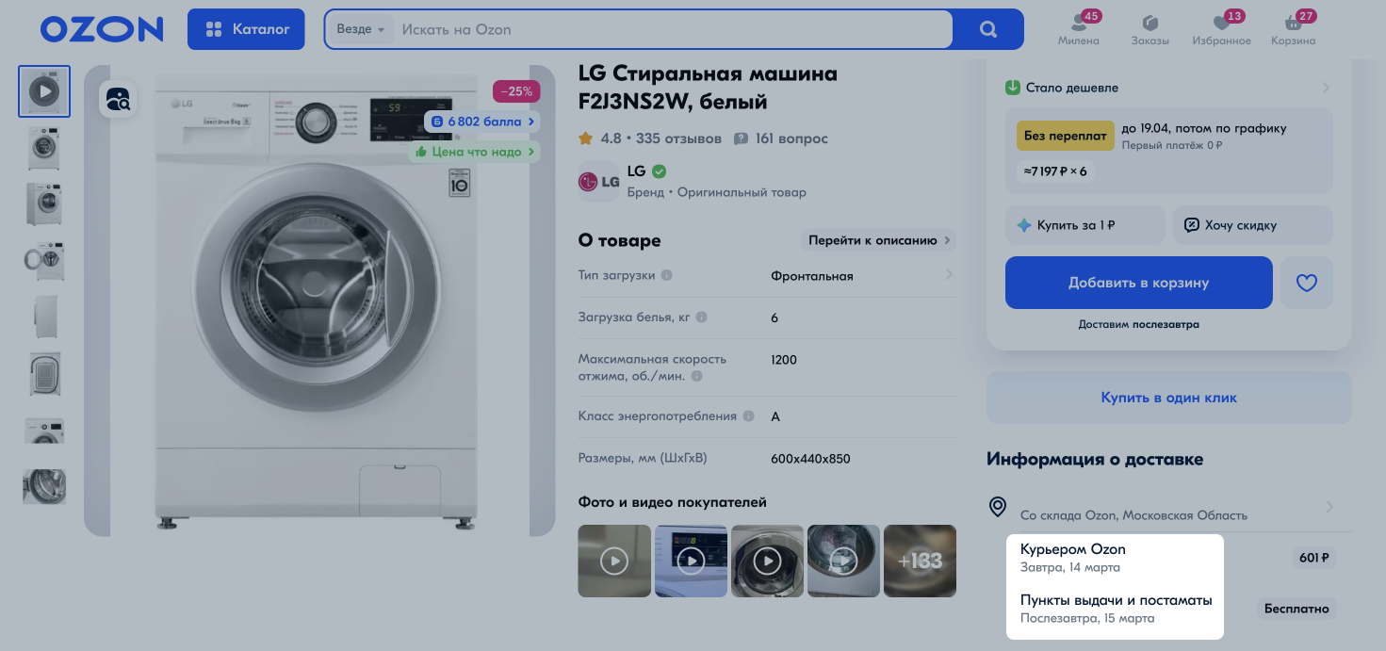Click info icon next to Загрузка белья

701,317
